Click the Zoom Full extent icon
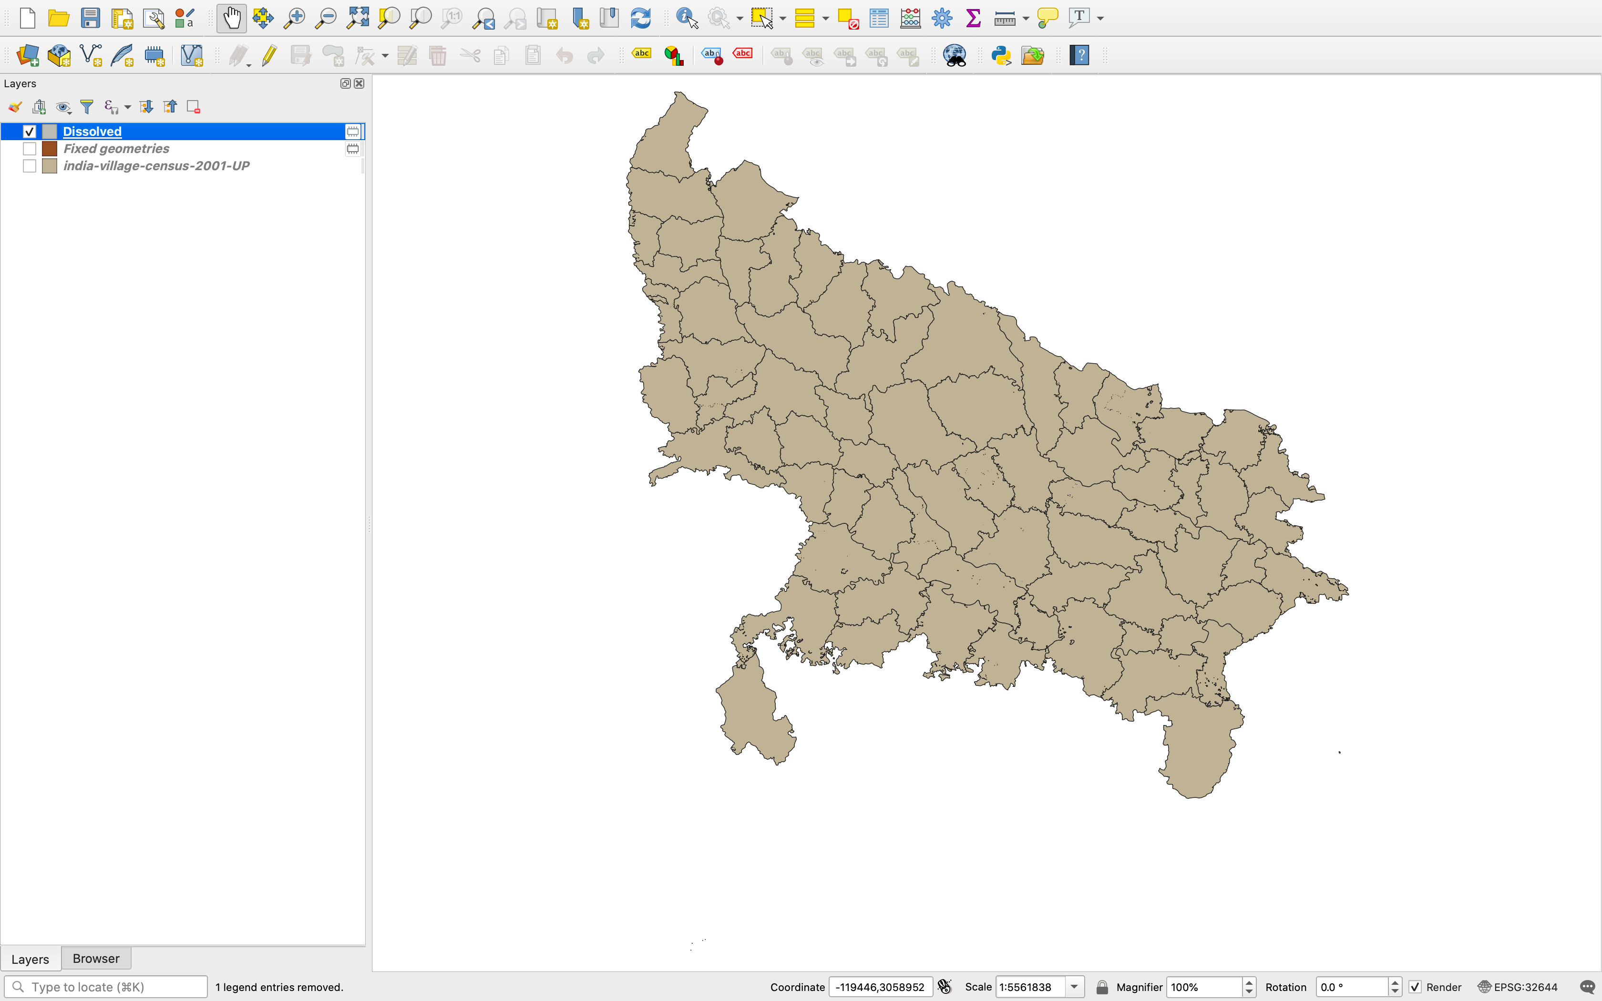Viewport: 1602px width, 1001px height. (x=358, y=18)
